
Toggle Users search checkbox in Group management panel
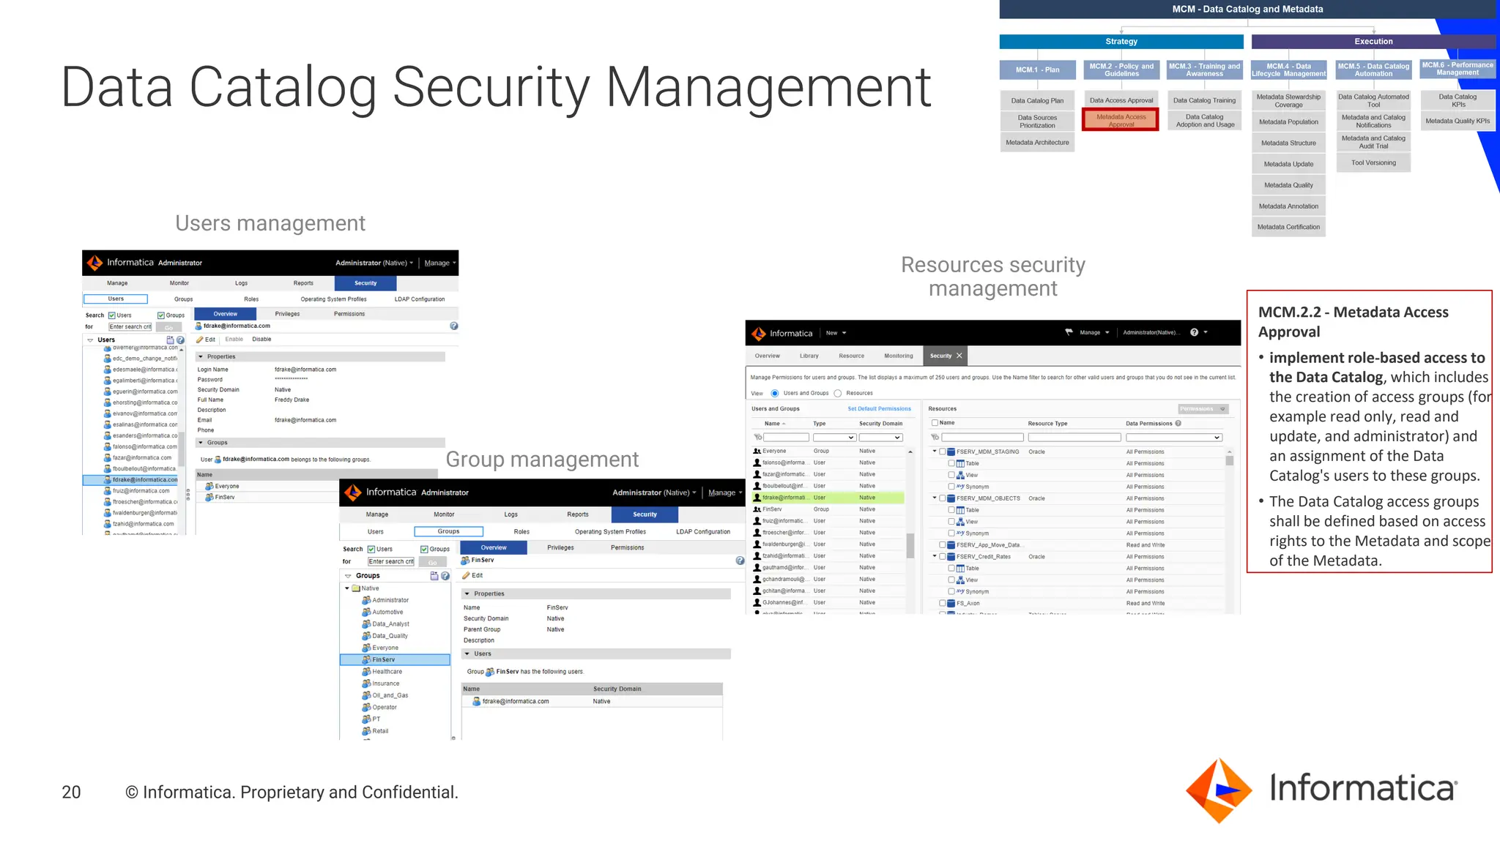click(x=371, y=550)
